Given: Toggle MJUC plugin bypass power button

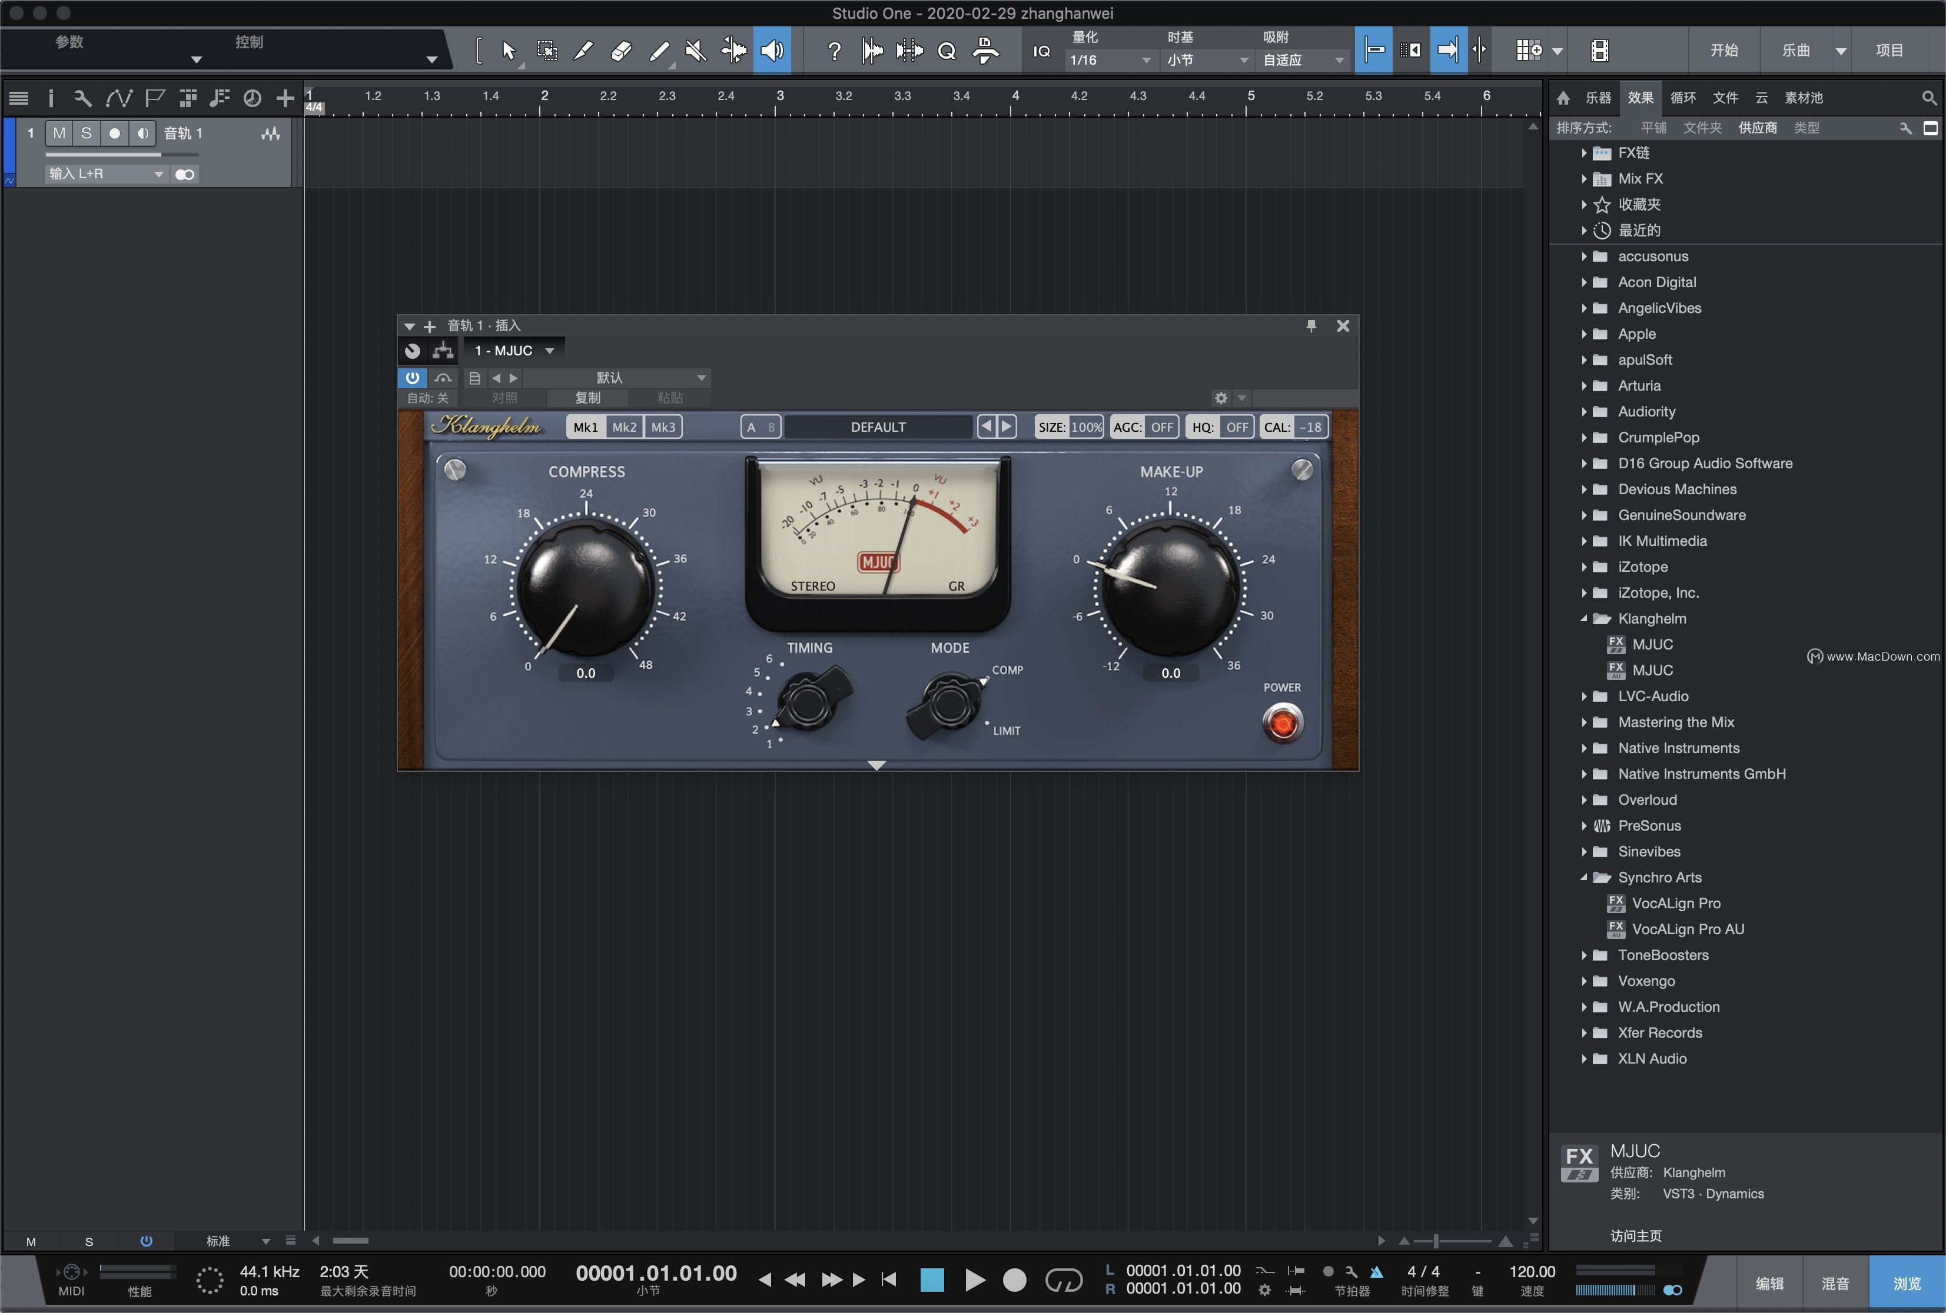Looking at the screenshot, I should [412, 378].
